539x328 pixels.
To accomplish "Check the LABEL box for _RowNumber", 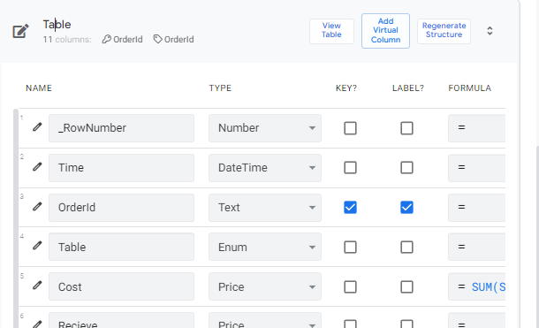I will coord(406,128).
